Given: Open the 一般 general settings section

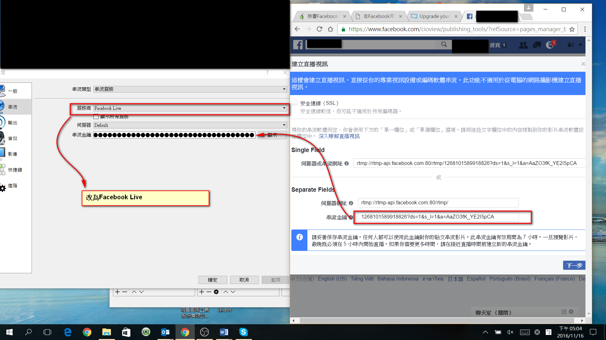Looking at the screenshot, I should [x=13, y=91].
